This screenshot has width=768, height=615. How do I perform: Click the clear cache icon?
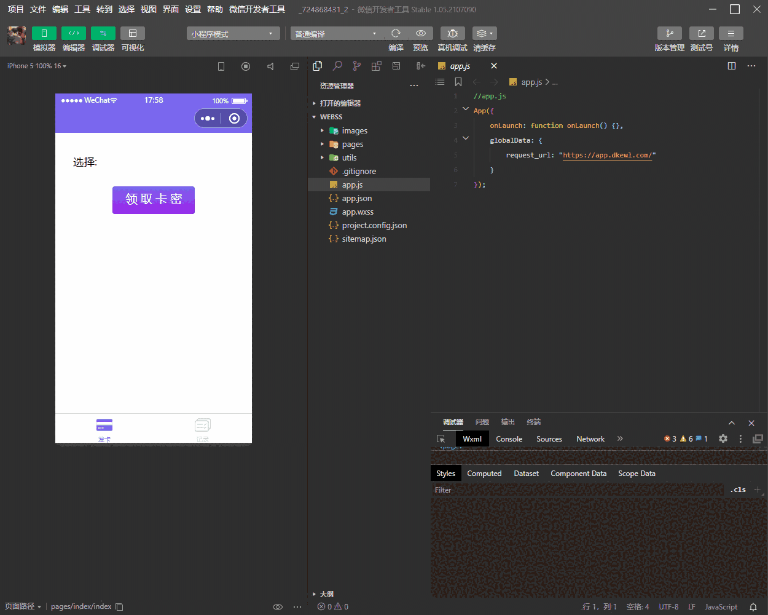[484, 33]
